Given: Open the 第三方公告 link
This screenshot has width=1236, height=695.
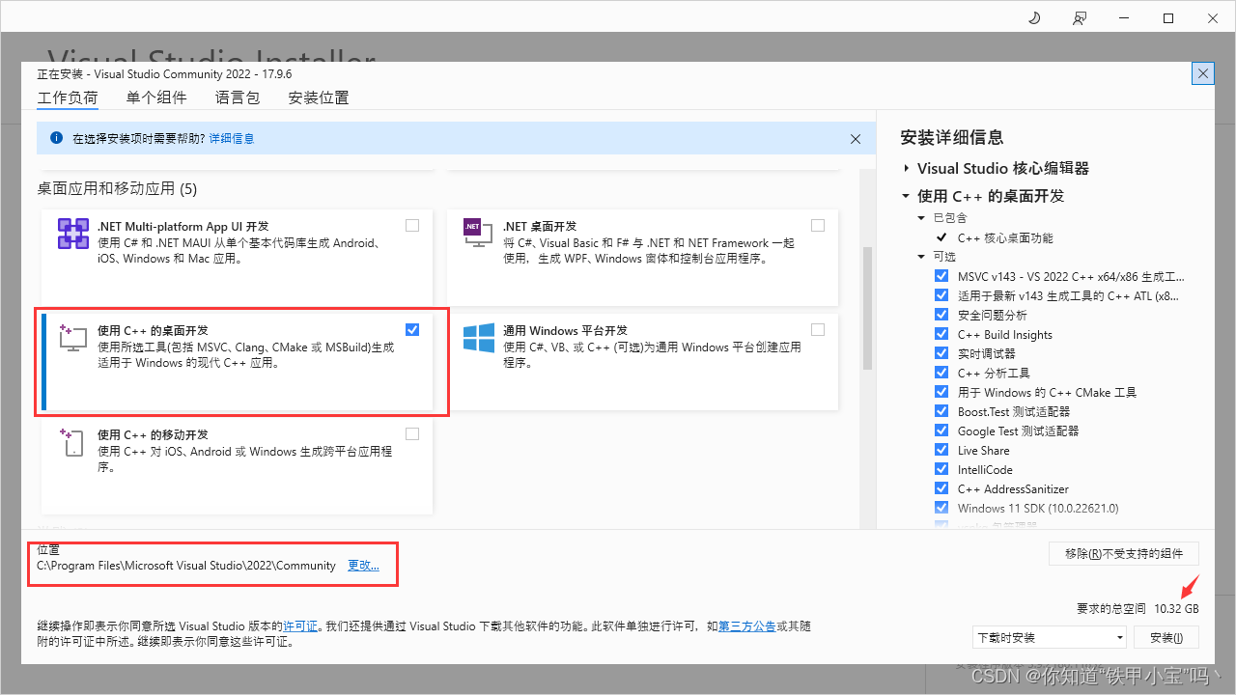Looking at the screenshot, I should 746,626.
